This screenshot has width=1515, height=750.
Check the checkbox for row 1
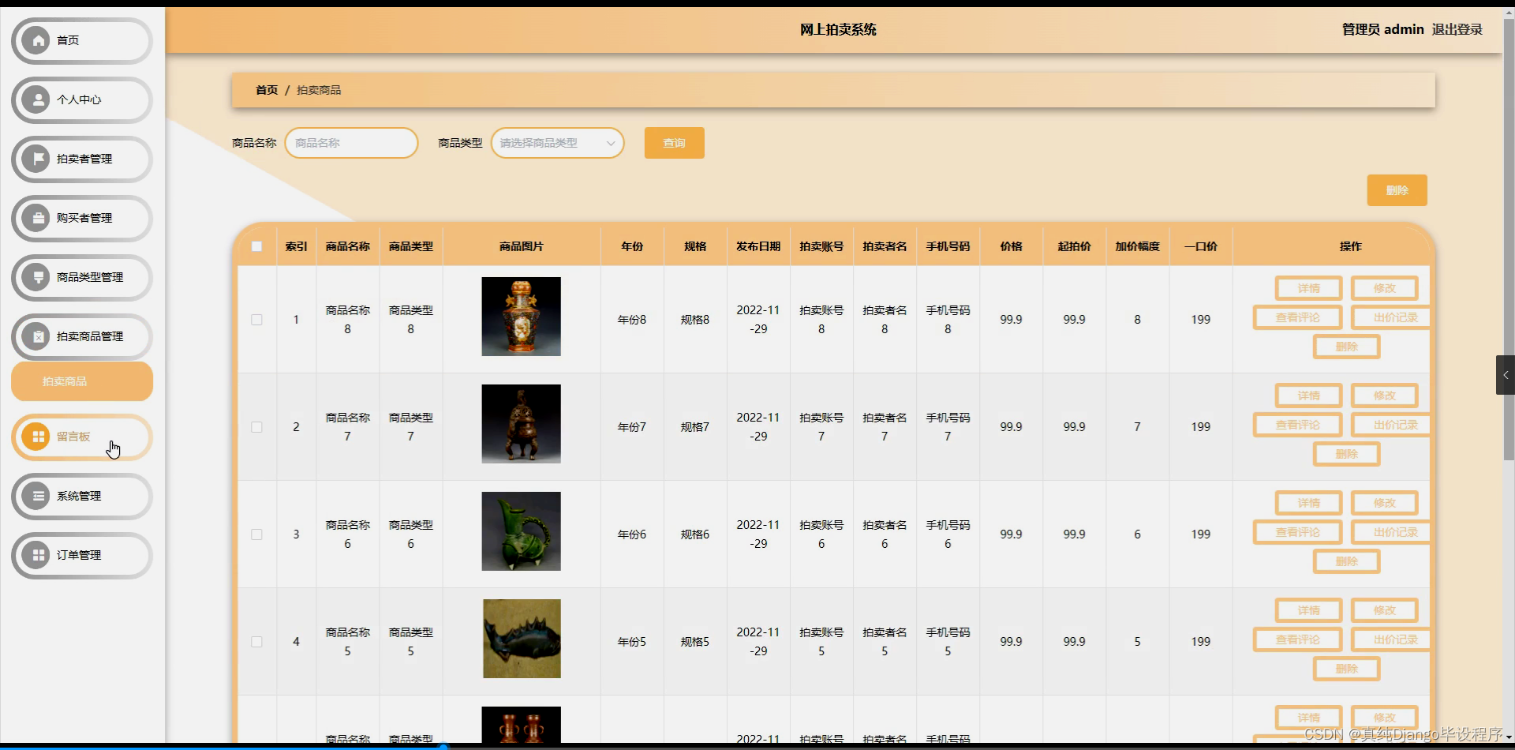(x=256, y=320)
